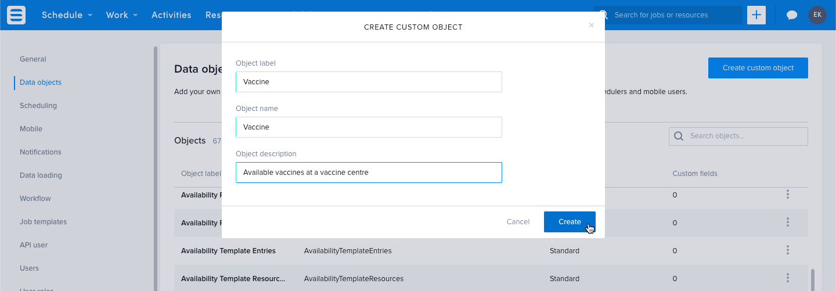Open the Activities nav item
The width and height of the screenshot is (836, 291).
tap(171, 15)
